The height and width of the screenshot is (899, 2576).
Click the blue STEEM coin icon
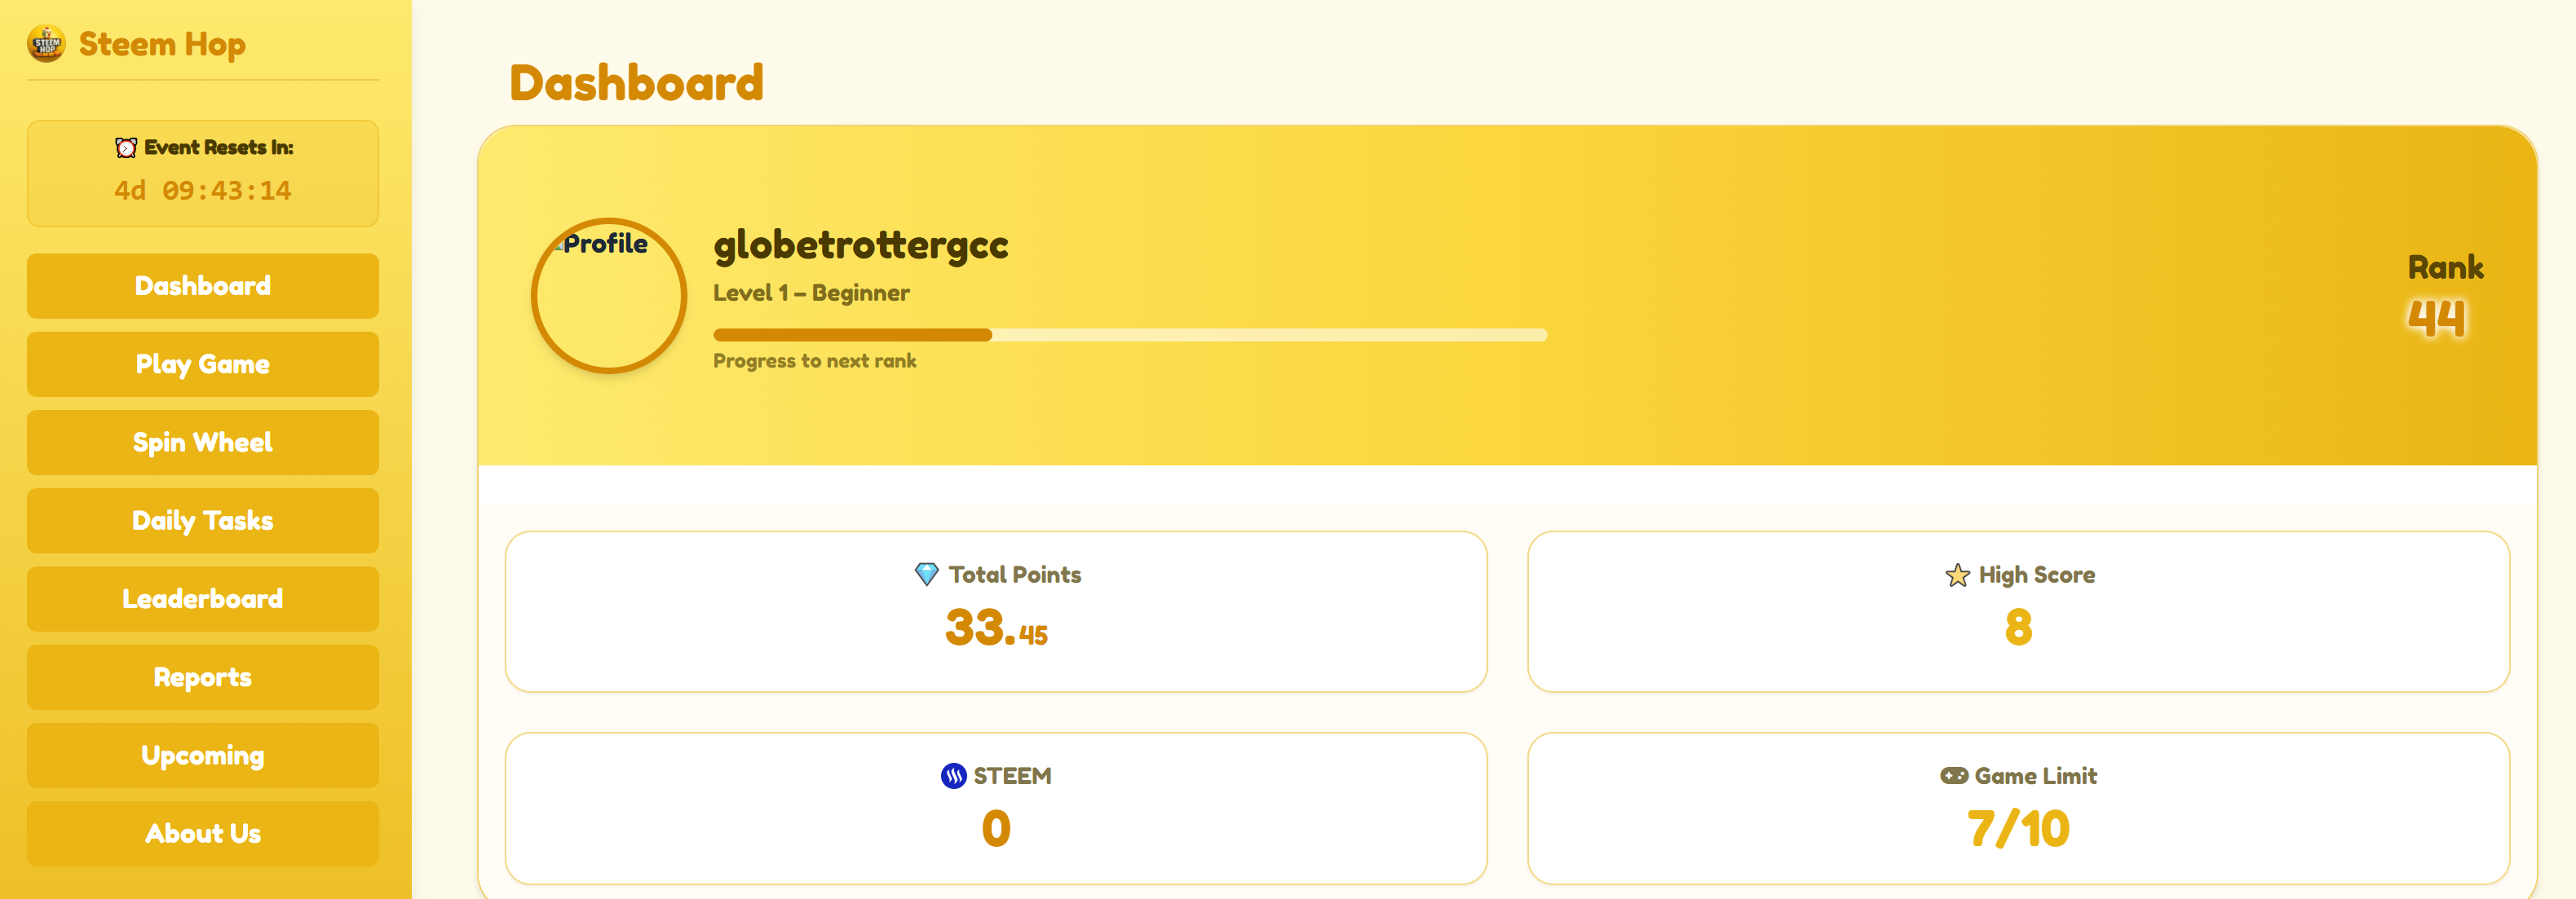(953, 776)
